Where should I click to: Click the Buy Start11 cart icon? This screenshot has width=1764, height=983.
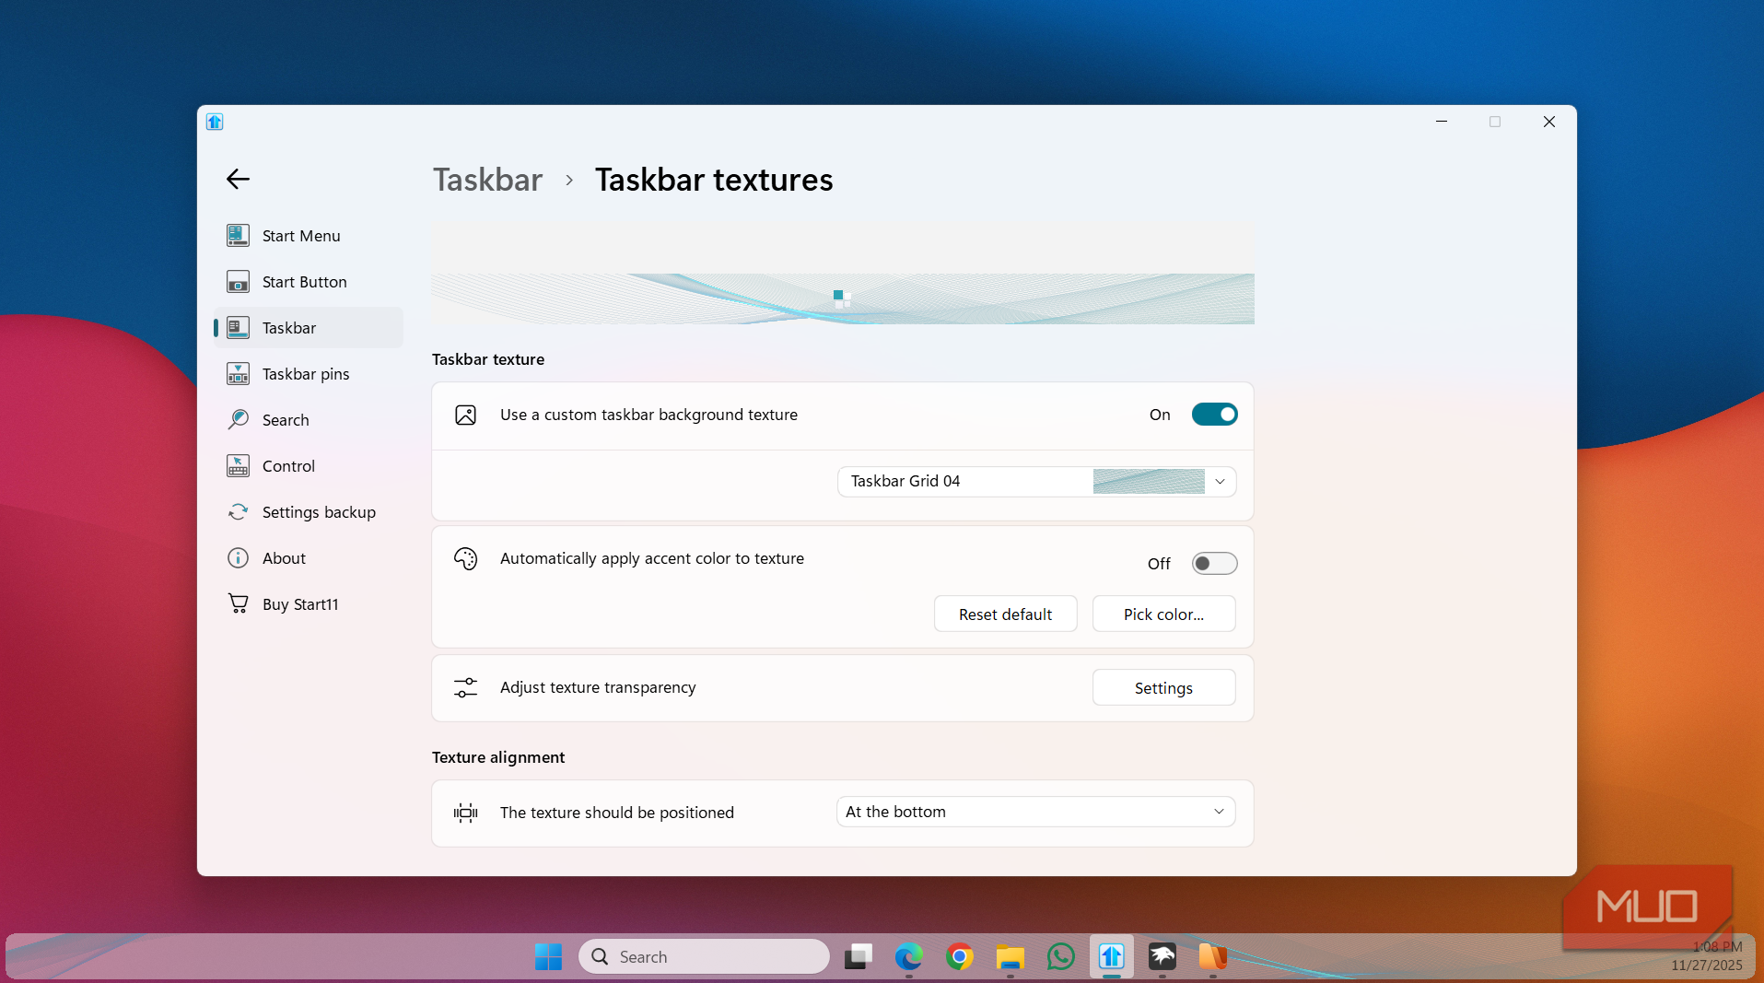[x=238, y=604]
